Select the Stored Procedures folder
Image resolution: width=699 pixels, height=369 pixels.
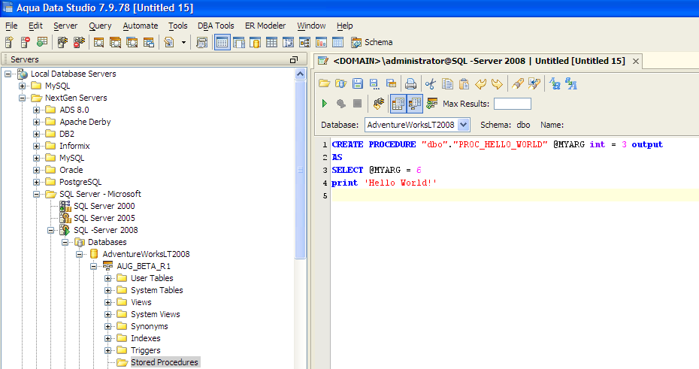164,362
